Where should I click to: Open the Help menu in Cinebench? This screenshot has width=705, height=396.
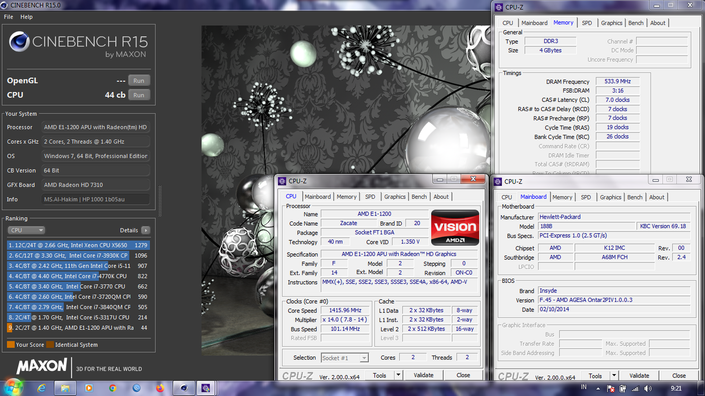pyautogui.click(x=26, y=17)
